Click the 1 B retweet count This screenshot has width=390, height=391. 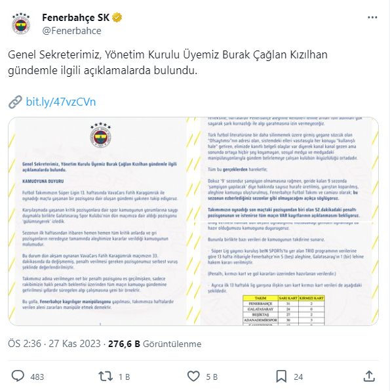(x=125, y=377)
